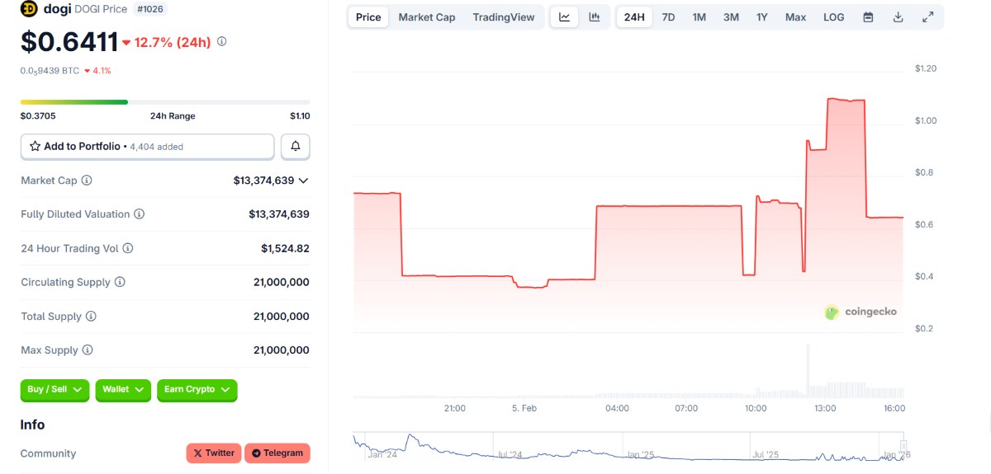Screen dimensions: 991x474
Task: Open the Wallet dropdown
Action: (x=123, y=390)
